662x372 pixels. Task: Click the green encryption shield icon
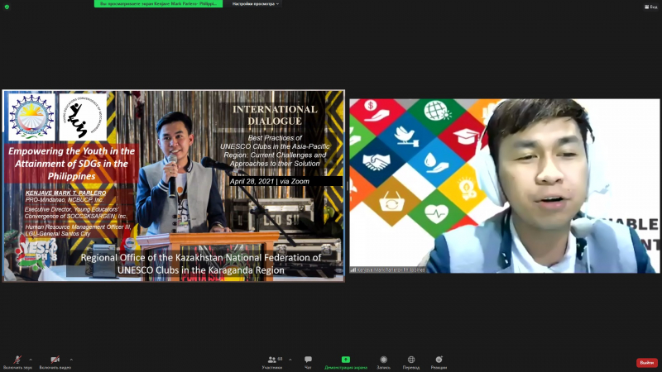point(7,7)
